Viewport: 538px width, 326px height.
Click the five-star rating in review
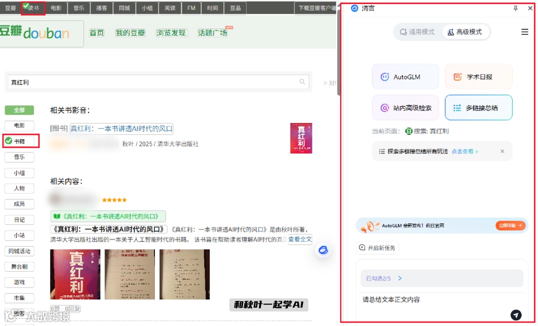[114, 200]
